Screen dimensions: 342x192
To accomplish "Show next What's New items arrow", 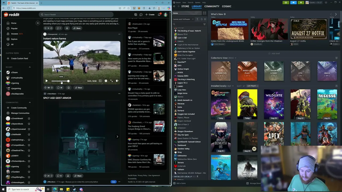I will click(x=336, y=14).
